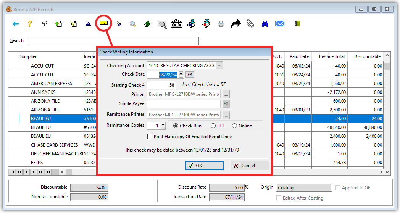The image size is (400, 213).
Task: Click the green address book icon
Action: click(297, 24)
